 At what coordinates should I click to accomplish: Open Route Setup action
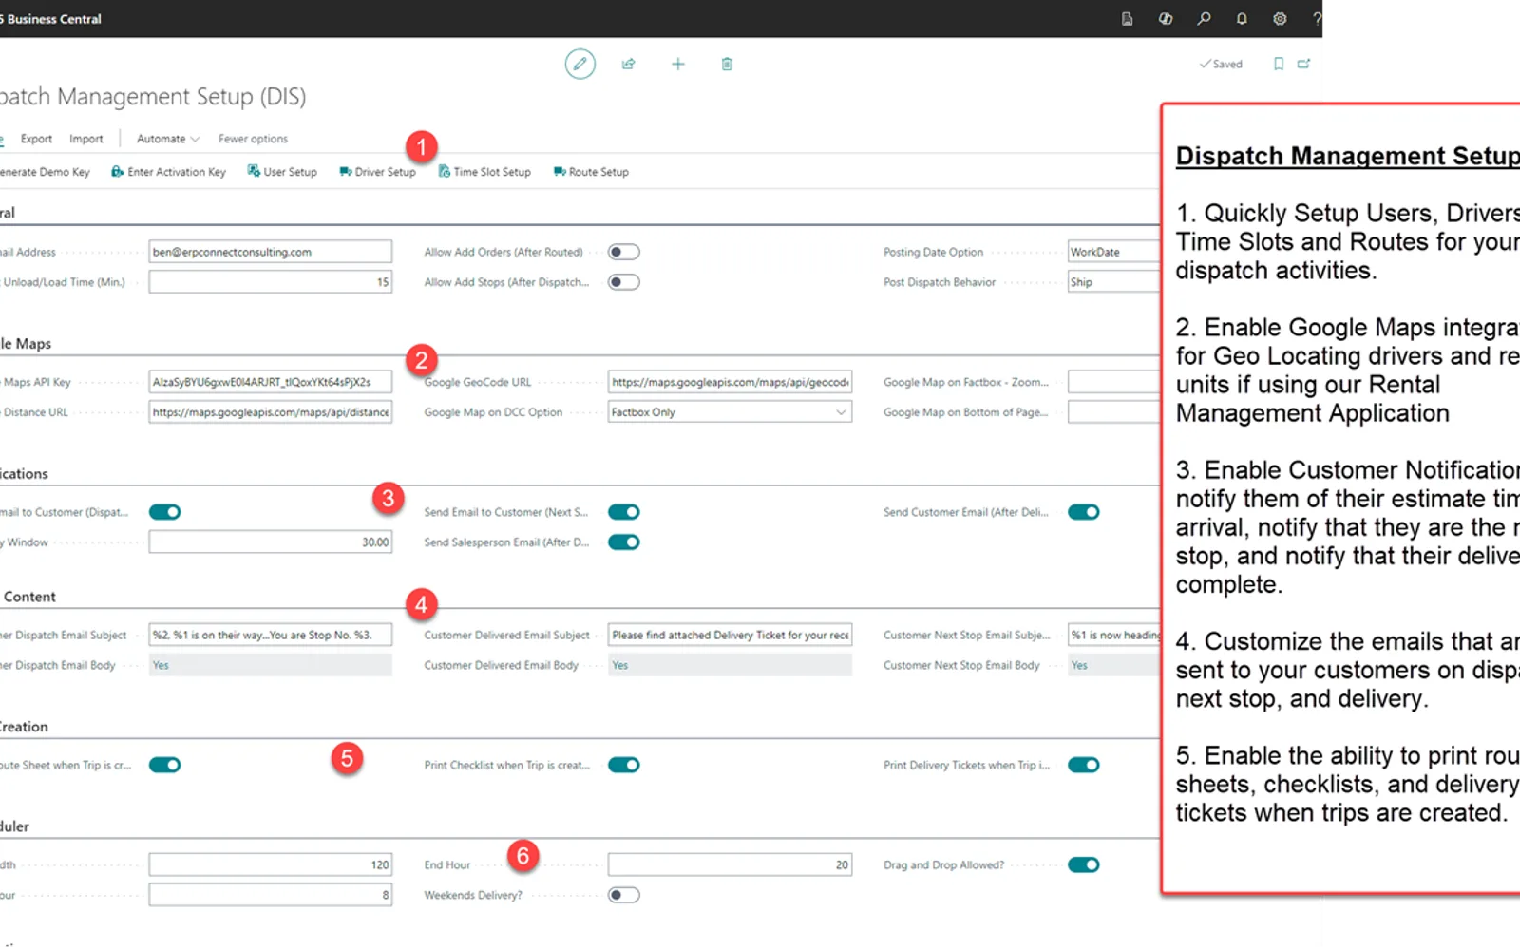tap(591, 172)
